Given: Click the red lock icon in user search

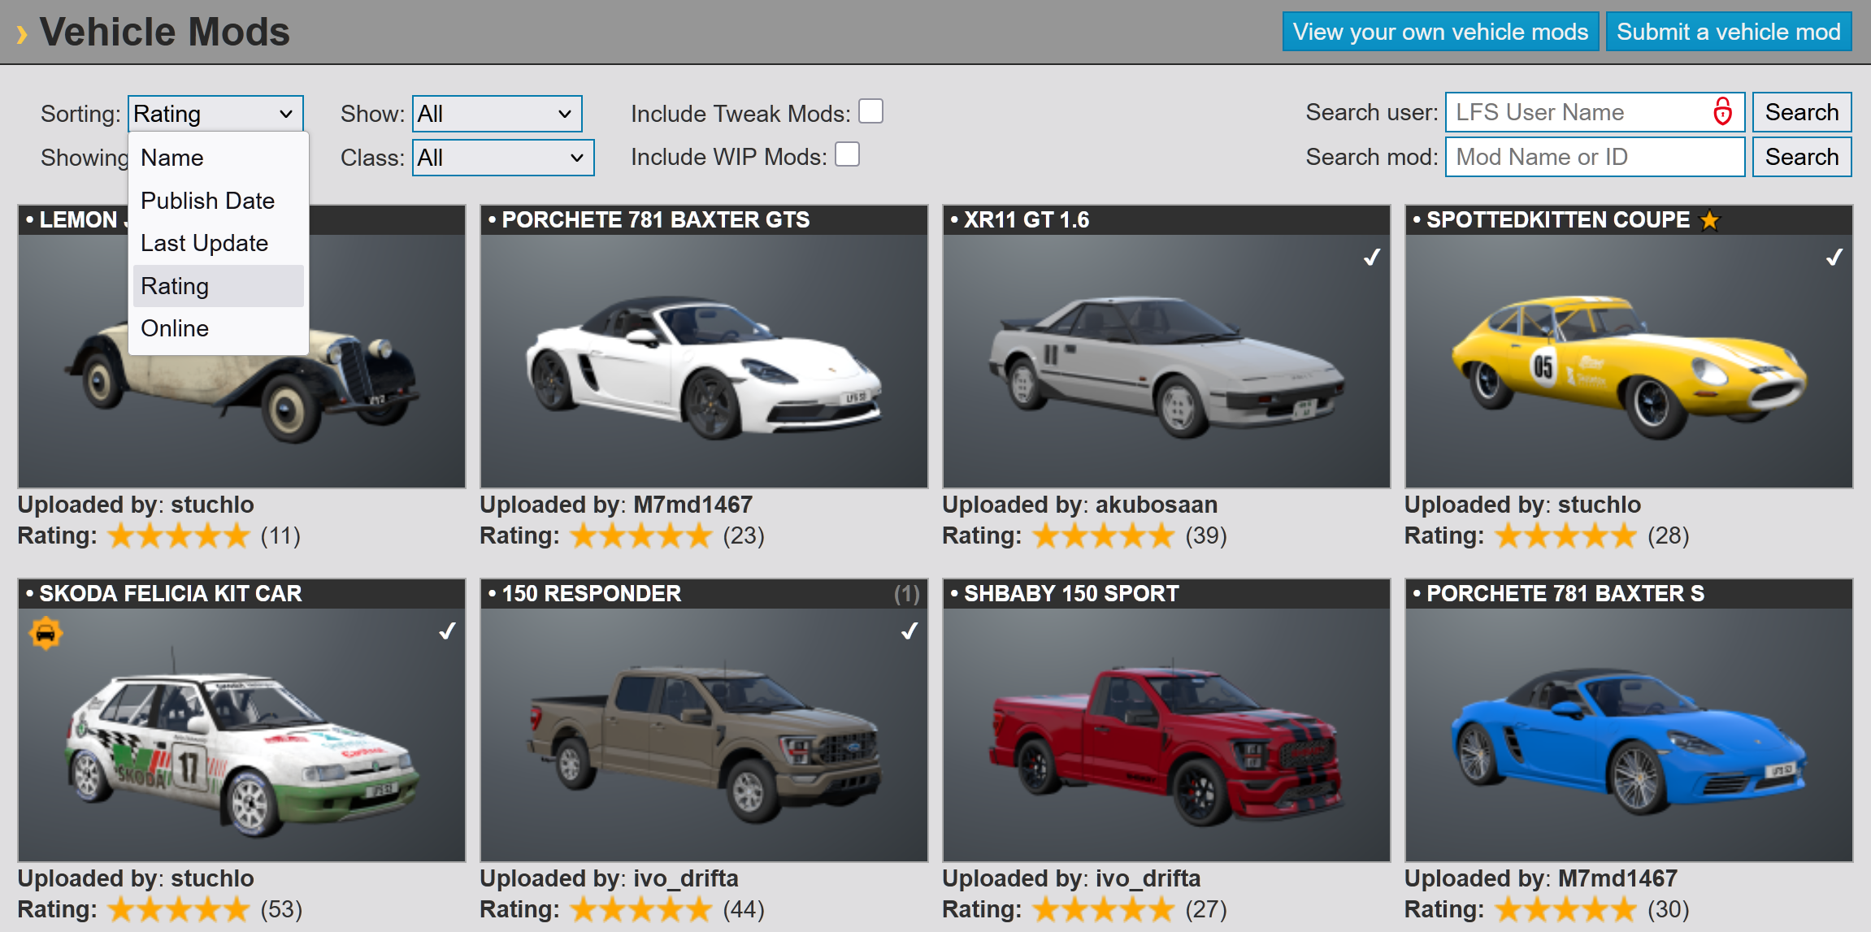Looking at the screenshot, I should [x=1721, y=111].
